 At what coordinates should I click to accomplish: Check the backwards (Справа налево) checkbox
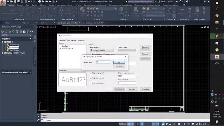[91, 78]
